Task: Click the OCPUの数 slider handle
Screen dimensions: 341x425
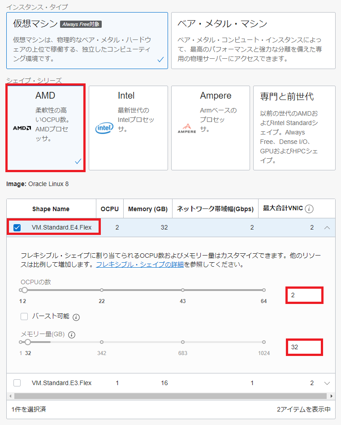Action: point(25,290)
